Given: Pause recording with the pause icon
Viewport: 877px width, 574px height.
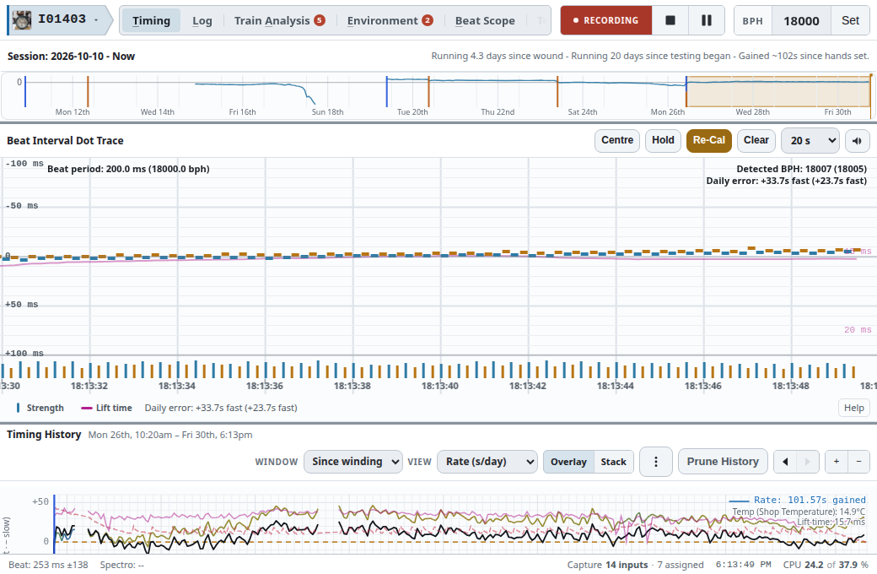Looking at the screenshot, I should point(707,21).
